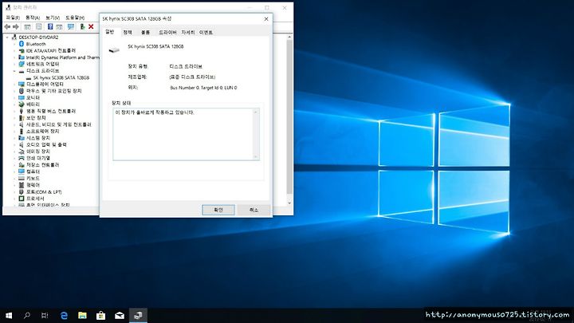Click the Bluetooth category icon in tree
This screenshot has height=323, width=574.
click(x=22, y=44)
